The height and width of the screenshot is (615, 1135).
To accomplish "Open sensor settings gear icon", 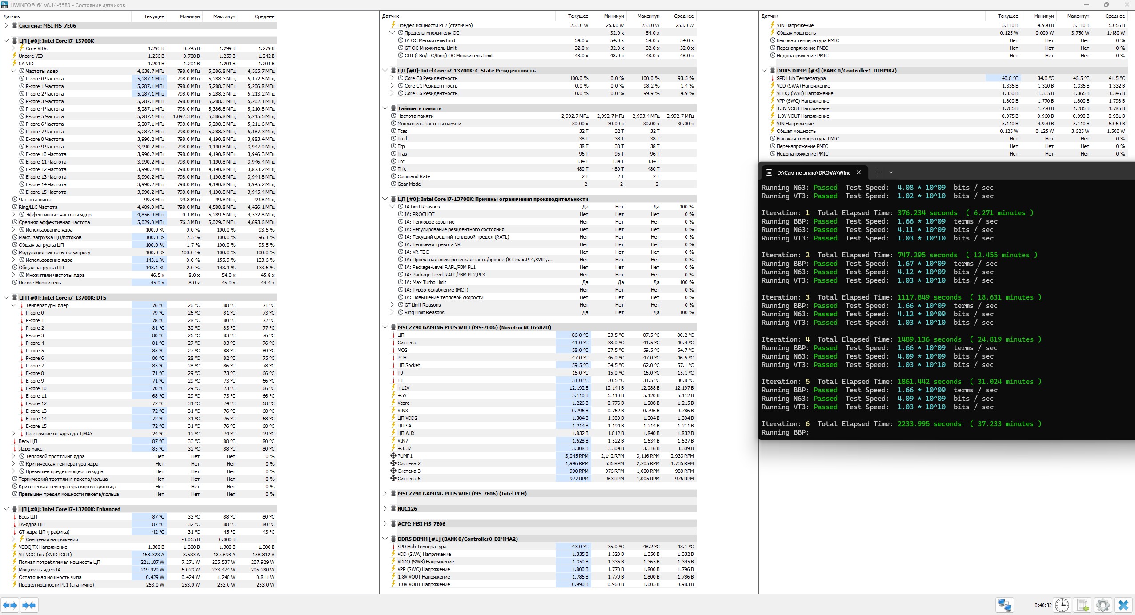I will [x=1103, y=605].
